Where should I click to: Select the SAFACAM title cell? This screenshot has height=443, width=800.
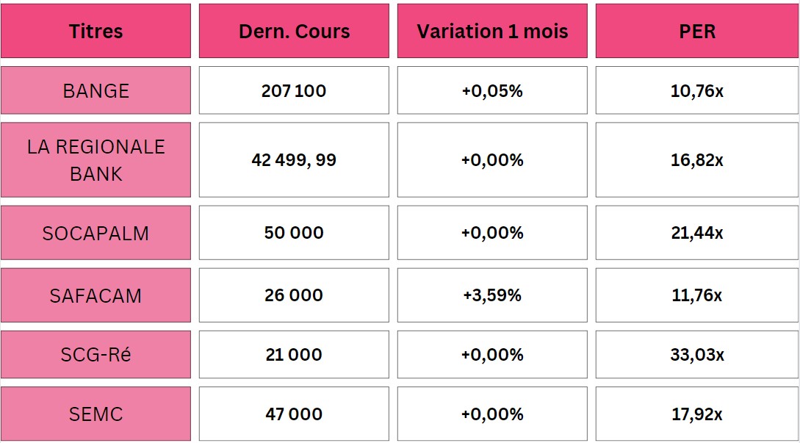[x=96, y=295]
